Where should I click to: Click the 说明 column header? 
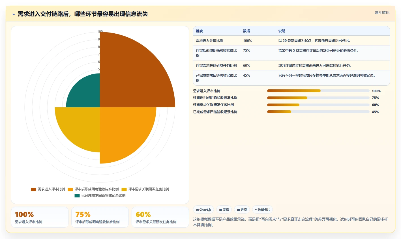[x=282, y=31]
